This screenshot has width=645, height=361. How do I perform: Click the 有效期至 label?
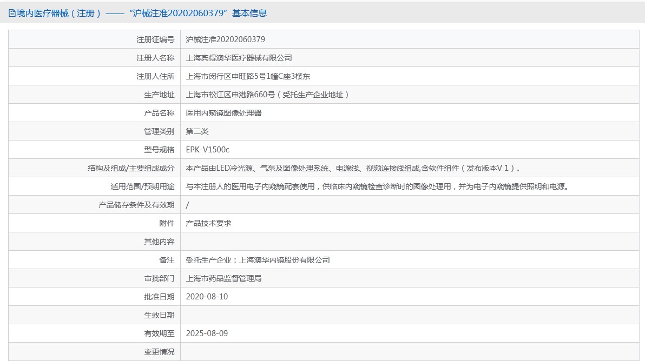point(159,333)
